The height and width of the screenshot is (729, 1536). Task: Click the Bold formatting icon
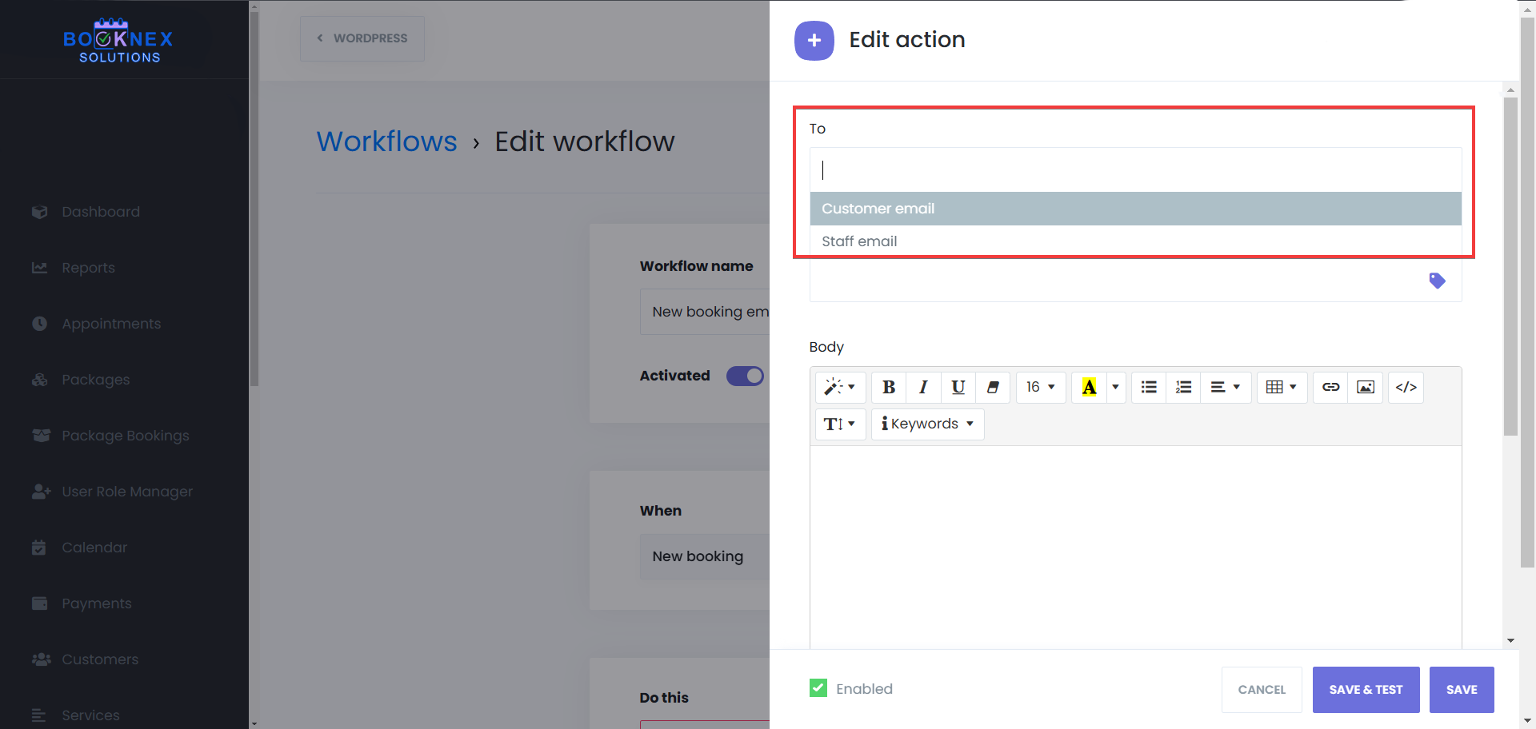click(888, 388)
